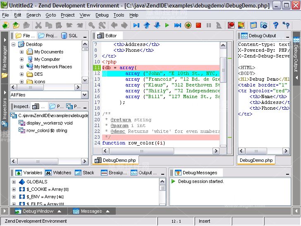This screenshot has height=226, width=301.
Task: Select the DebugDemo.php editor tab
Action: 116,160
